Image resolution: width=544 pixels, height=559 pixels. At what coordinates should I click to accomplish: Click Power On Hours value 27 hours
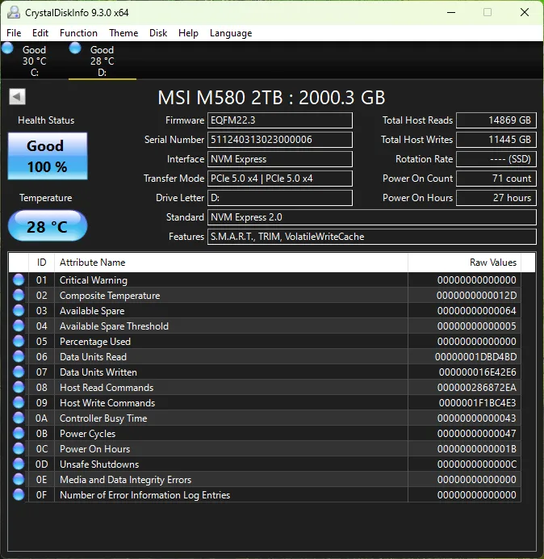click(496, 197)
